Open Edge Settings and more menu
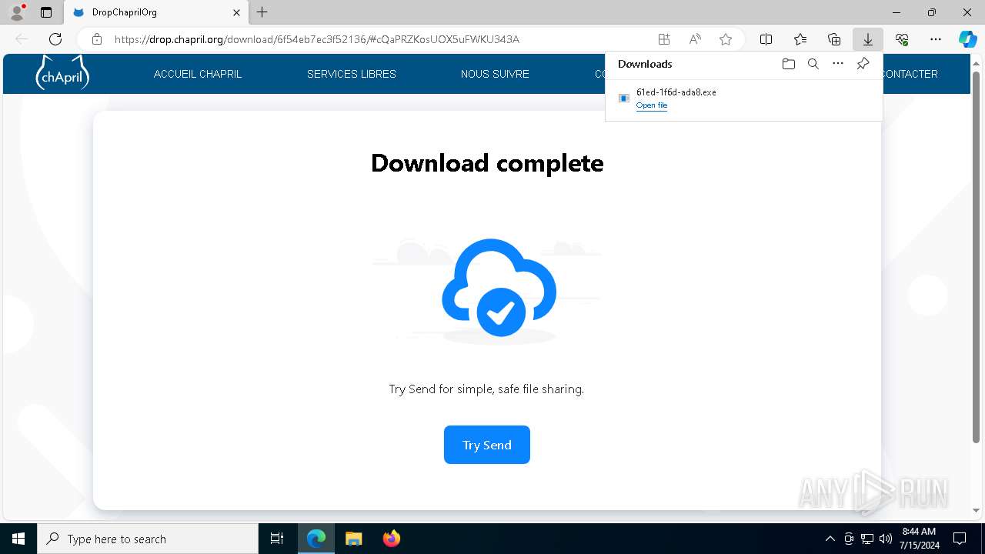The image size is (985, 554). click(x=936, y=39)
